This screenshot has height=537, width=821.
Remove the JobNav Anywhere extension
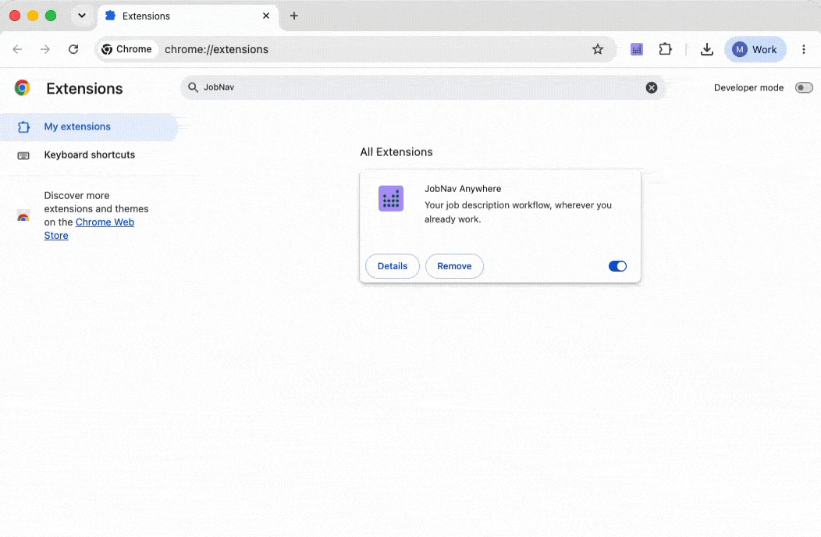454,266
